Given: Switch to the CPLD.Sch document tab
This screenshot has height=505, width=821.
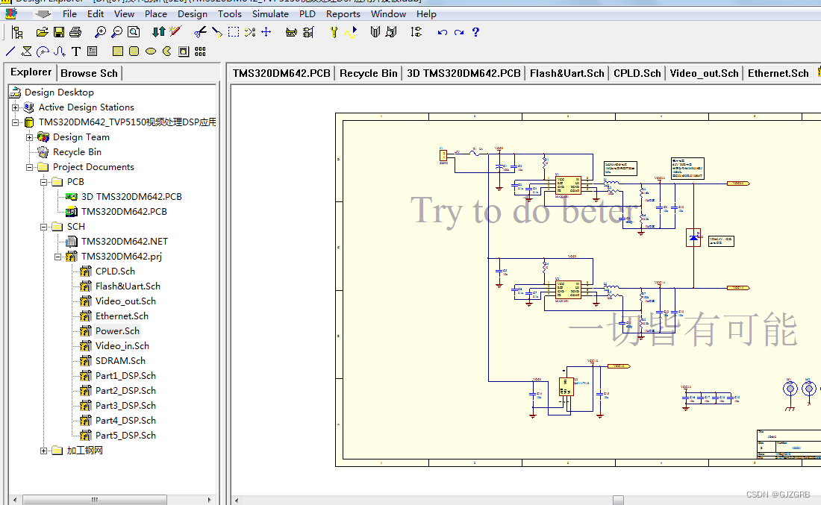Looking at the screenshot, I should pyautogui.click(x=637, y=72).
